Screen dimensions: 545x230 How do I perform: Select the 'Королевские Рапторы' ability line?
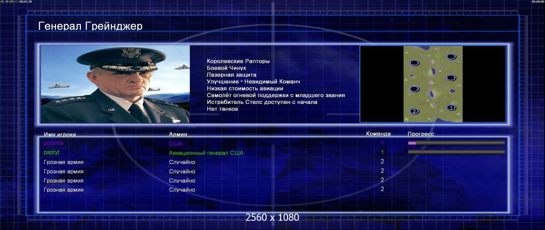click(238, 61)
